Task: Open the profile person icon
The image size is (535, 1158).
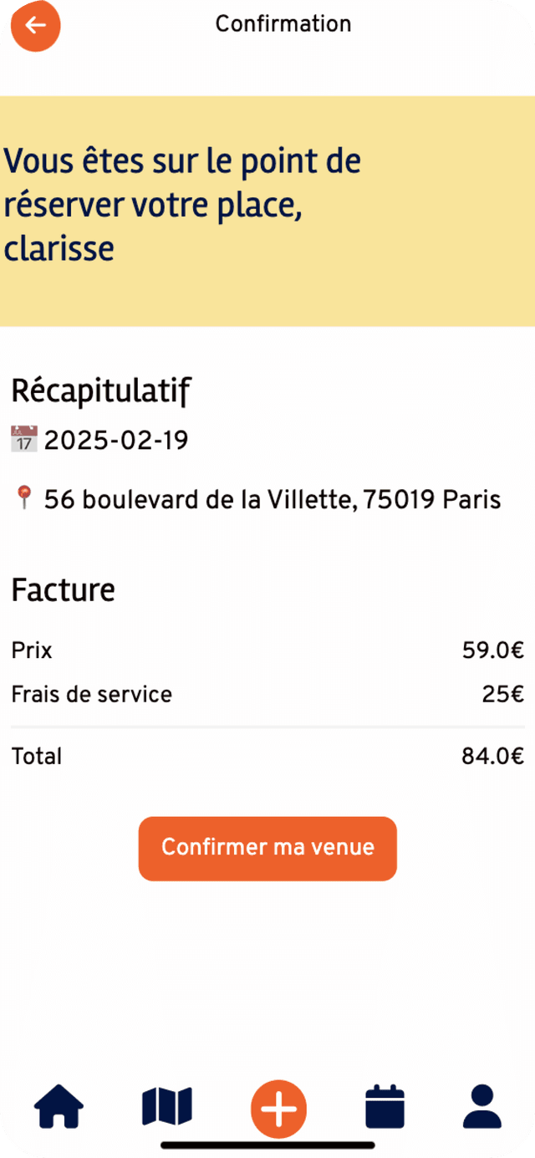Action: (x=482, y=1107)
